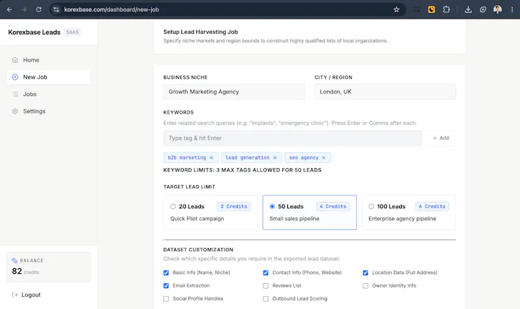The width and height of the screenshot is (520, 309).
Task: Enable Reviews List checkbox
Action: 266,286
